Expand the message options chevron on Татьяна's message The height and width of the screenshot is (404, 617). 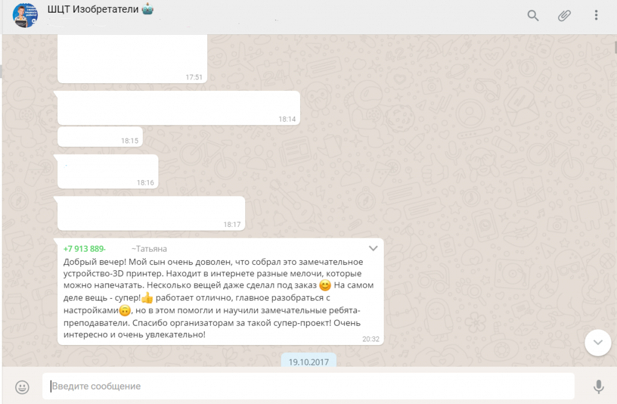coord(373,248)
